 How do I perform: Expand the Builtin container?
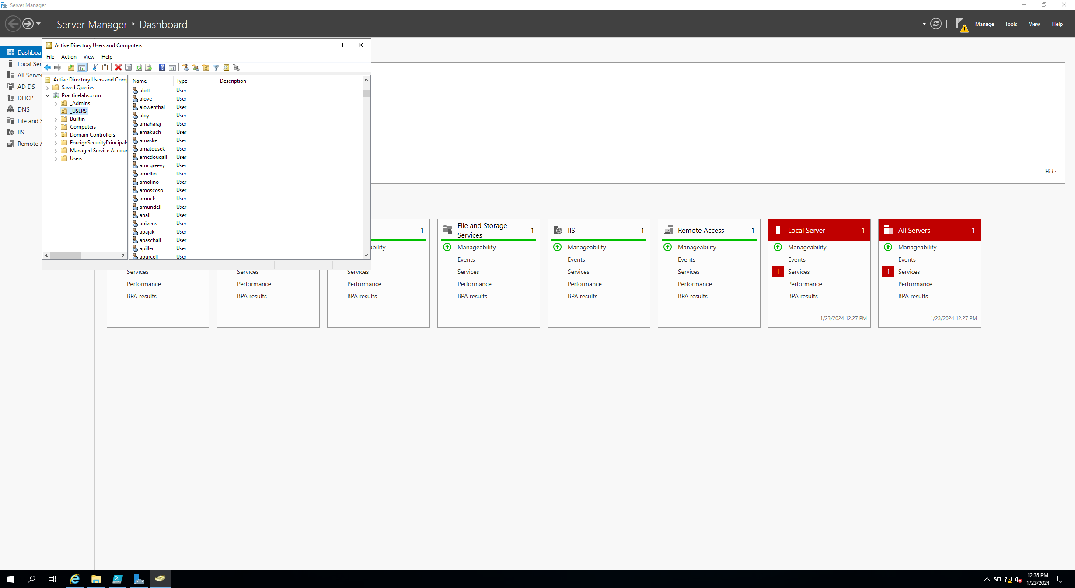pos(56,119)
